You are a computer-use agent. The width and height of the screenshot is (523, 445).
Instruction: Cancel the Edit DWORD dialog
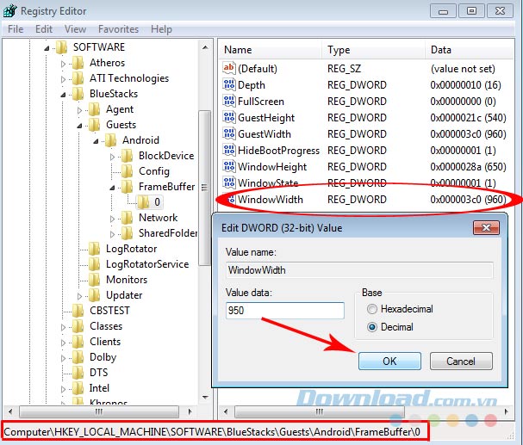[x=461, y=361]
